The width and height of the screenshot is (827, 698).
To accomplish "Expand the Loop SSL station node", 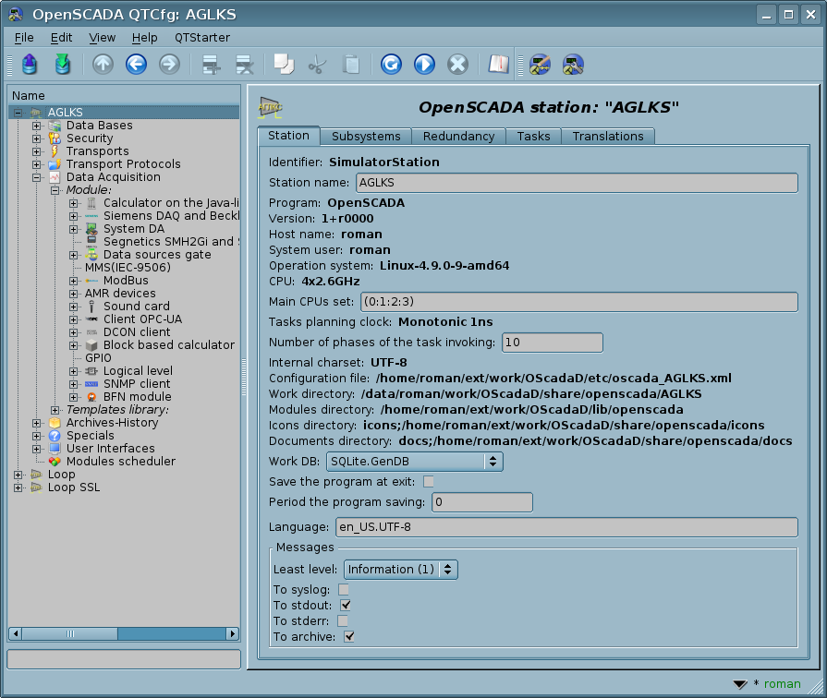I will click(x=18, y=487).
